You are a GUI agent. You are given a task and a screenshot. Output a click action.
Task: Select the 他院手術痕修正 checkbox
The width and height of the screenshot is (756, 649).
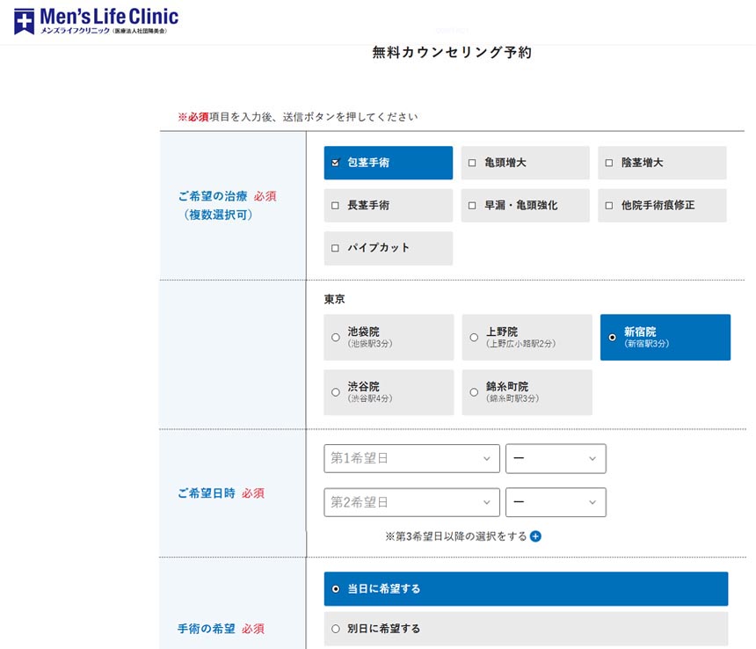(609, 206)
